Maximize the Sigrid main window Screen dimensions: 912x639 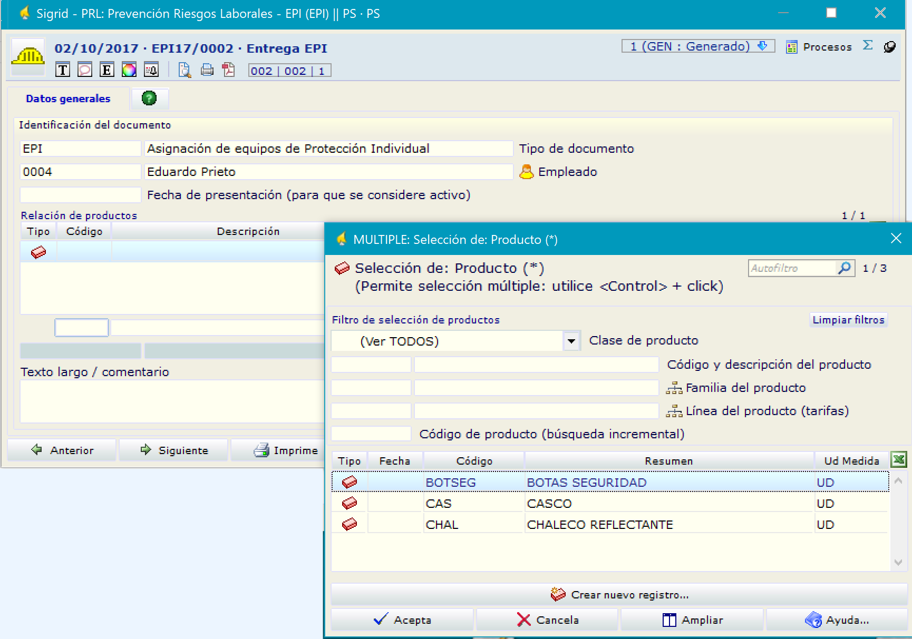831,13
